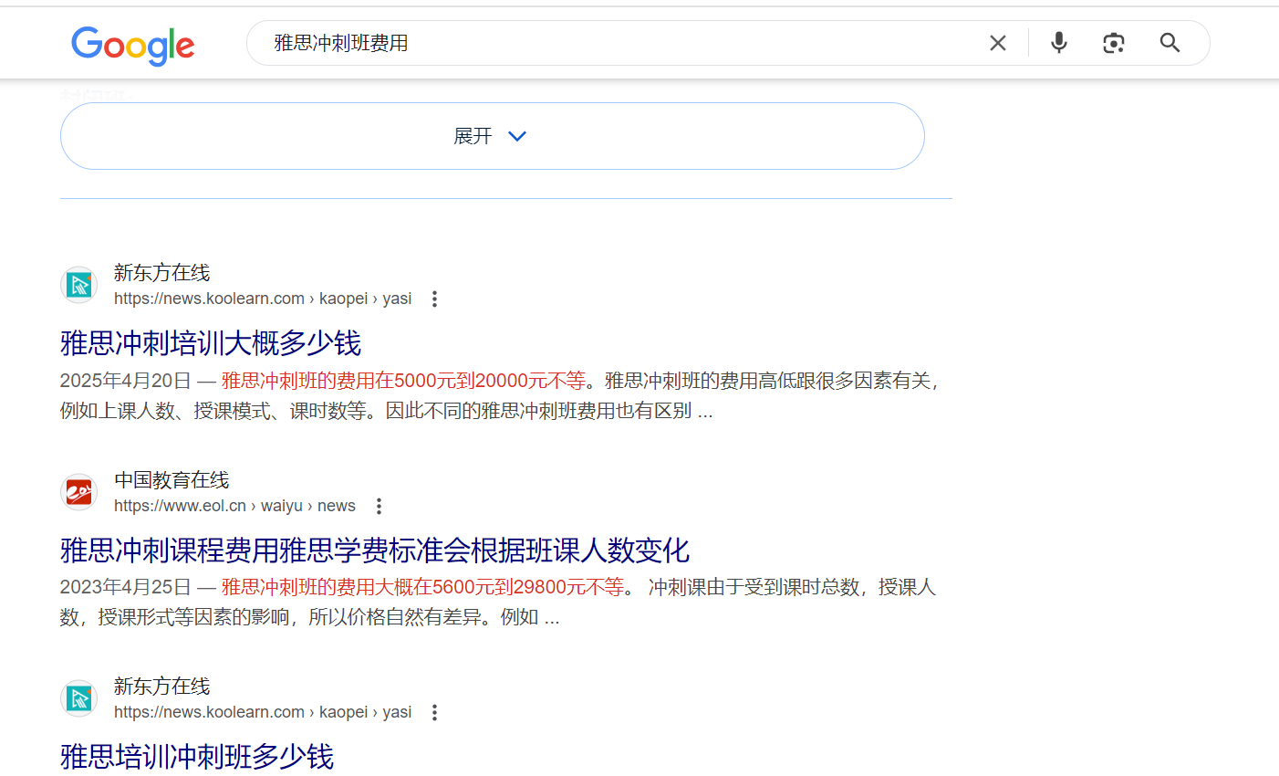The height and width of the screenshot is (776, 1279).
Task: Open more options for 雅思培训冲刺班多少钱 result
Action: tap(435, 712)
